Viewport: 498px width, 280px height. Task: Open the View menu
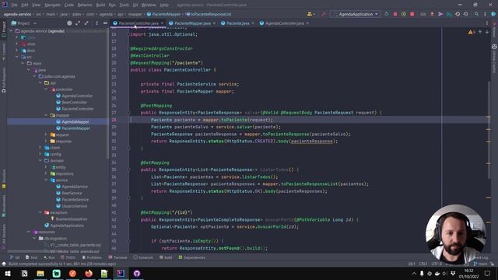coord(37,5)
